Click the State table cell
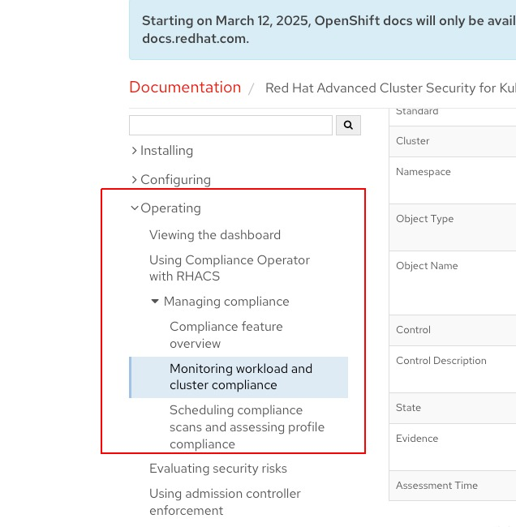The height and width of the screenshot is (527, 516). 453,408
